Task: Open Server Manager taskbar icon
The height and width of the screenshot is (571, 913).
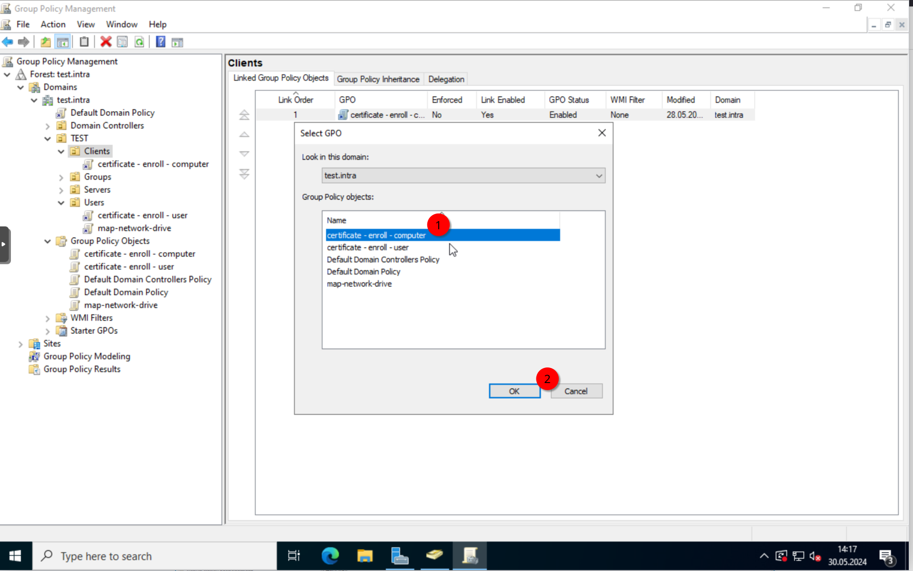Action: (x=400, y=555)
